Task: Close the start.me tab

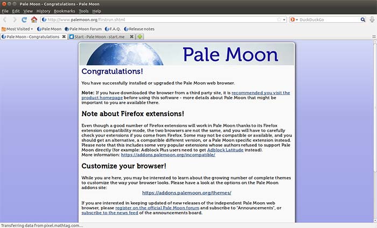Action: point(131,37)
